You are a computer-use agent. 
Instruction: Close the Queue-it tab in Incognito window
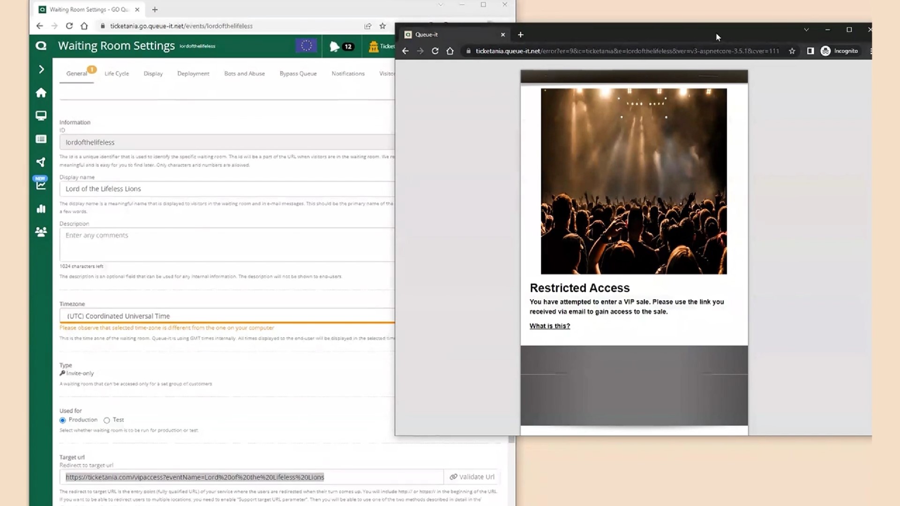pos(503,35)
